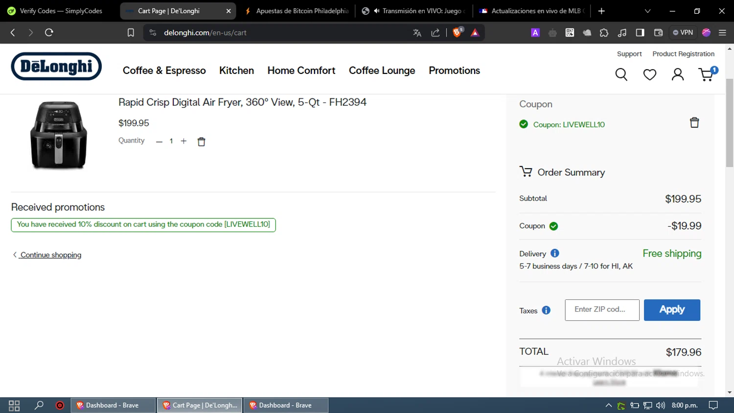The width and height of the screenshot is (734, 413).
Task: Open the taskbar clock showing 8:00 p.m.
Action: pos(685,405)
